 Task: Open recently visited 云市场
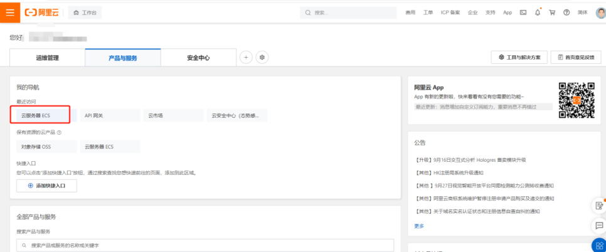pos(174,115)
